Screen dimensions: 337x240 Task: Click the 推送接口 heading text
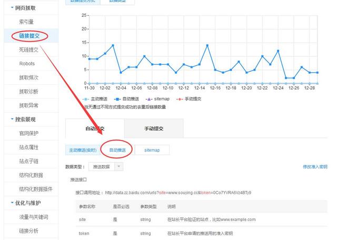(x=78, y=179)
